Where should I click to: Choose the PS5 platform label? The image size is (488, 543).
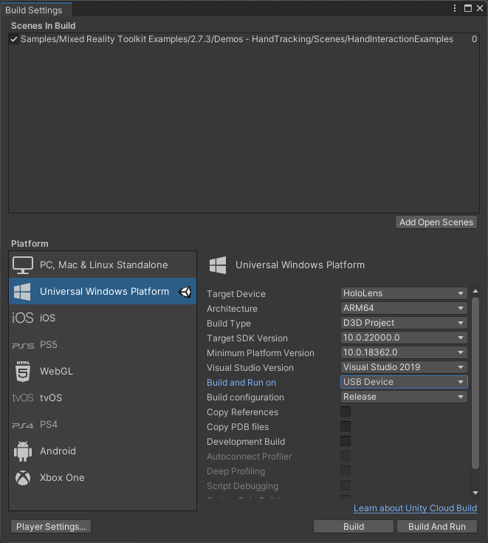point(49,345)
